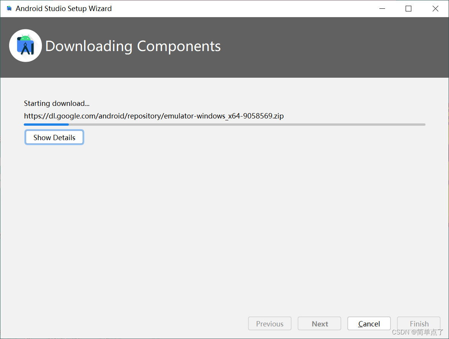
Task: Click the Android Studio icon in the title bar
Action: pyautogui.click(x=8, y=8)
